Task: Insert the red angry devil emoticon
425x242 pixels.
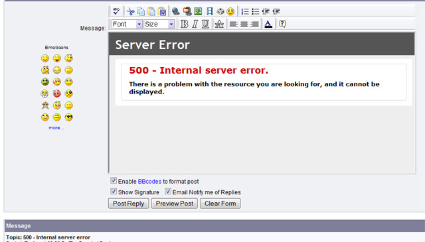Action: pyautogui.click(x=57, y=93)
